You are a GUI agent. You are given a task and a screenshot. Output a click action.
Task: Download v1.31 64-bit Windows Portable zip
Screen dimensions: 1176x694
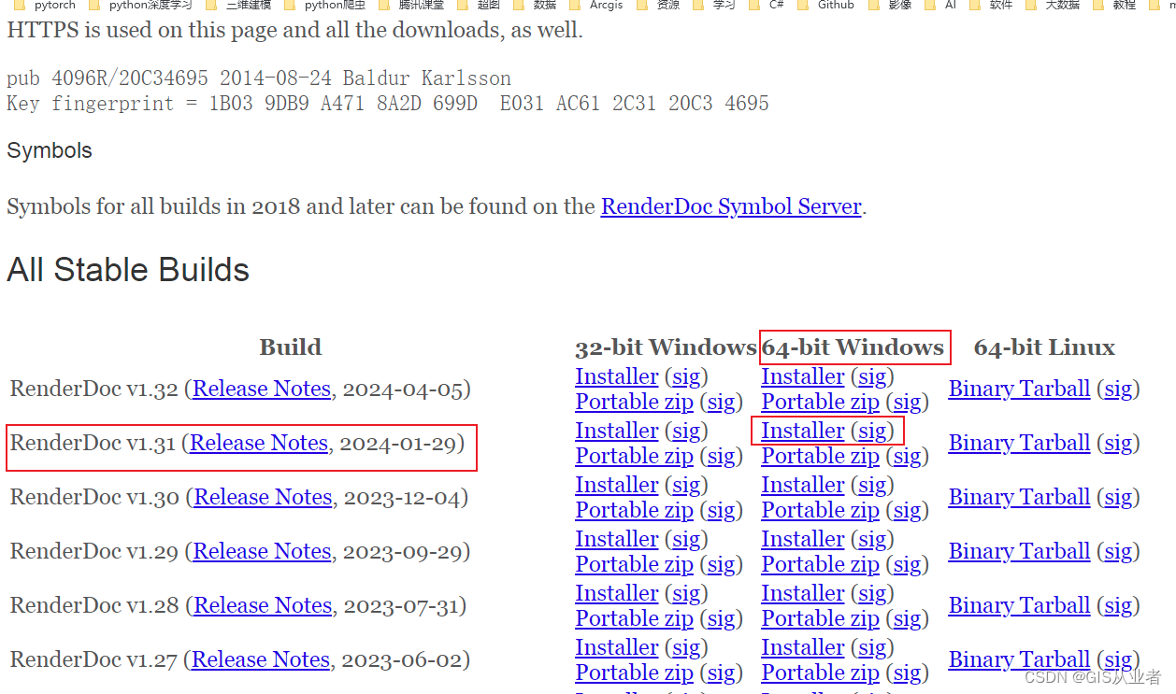click(x=820, y=456)
